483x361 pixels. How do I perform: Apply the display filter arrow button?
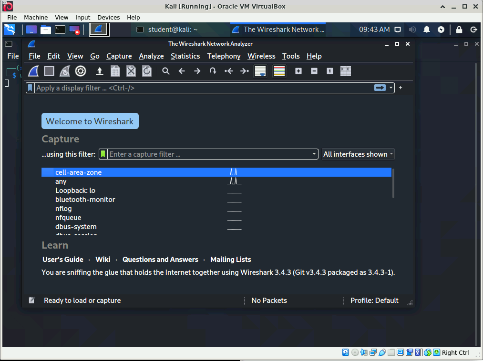(x=380, y=88)
